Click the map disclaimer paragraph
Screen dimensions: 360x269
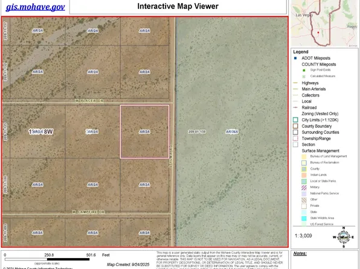(x=220, y=260)
